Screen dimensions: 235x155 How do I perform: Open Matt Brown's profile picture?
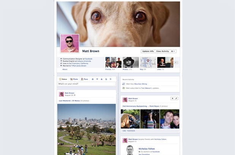coord(70,43)
